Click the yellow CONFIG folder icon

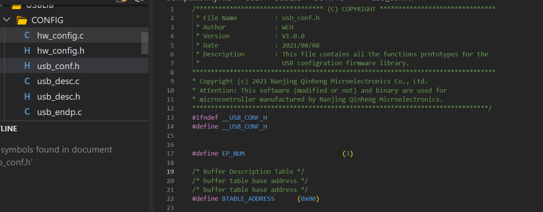(22, 20)
